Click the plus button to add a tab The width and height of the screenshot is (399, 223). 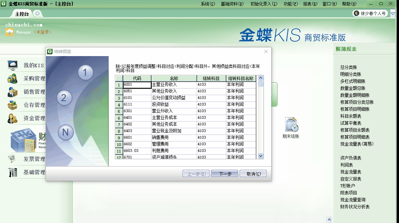point(38,14)
